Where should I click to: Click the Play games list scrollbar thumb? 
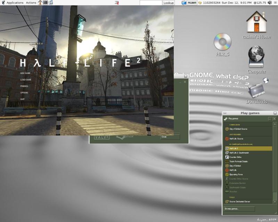pos(275,196)
